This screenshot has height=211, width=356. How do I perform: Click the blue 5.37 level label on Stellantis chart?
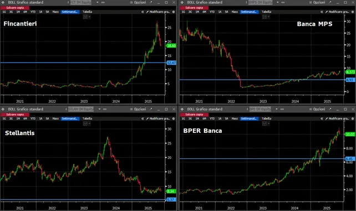click(x=171, y=200)
